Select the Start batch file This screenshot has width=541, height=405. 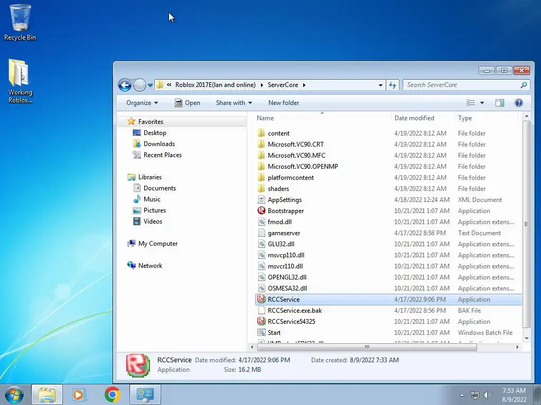coord(274,333)
